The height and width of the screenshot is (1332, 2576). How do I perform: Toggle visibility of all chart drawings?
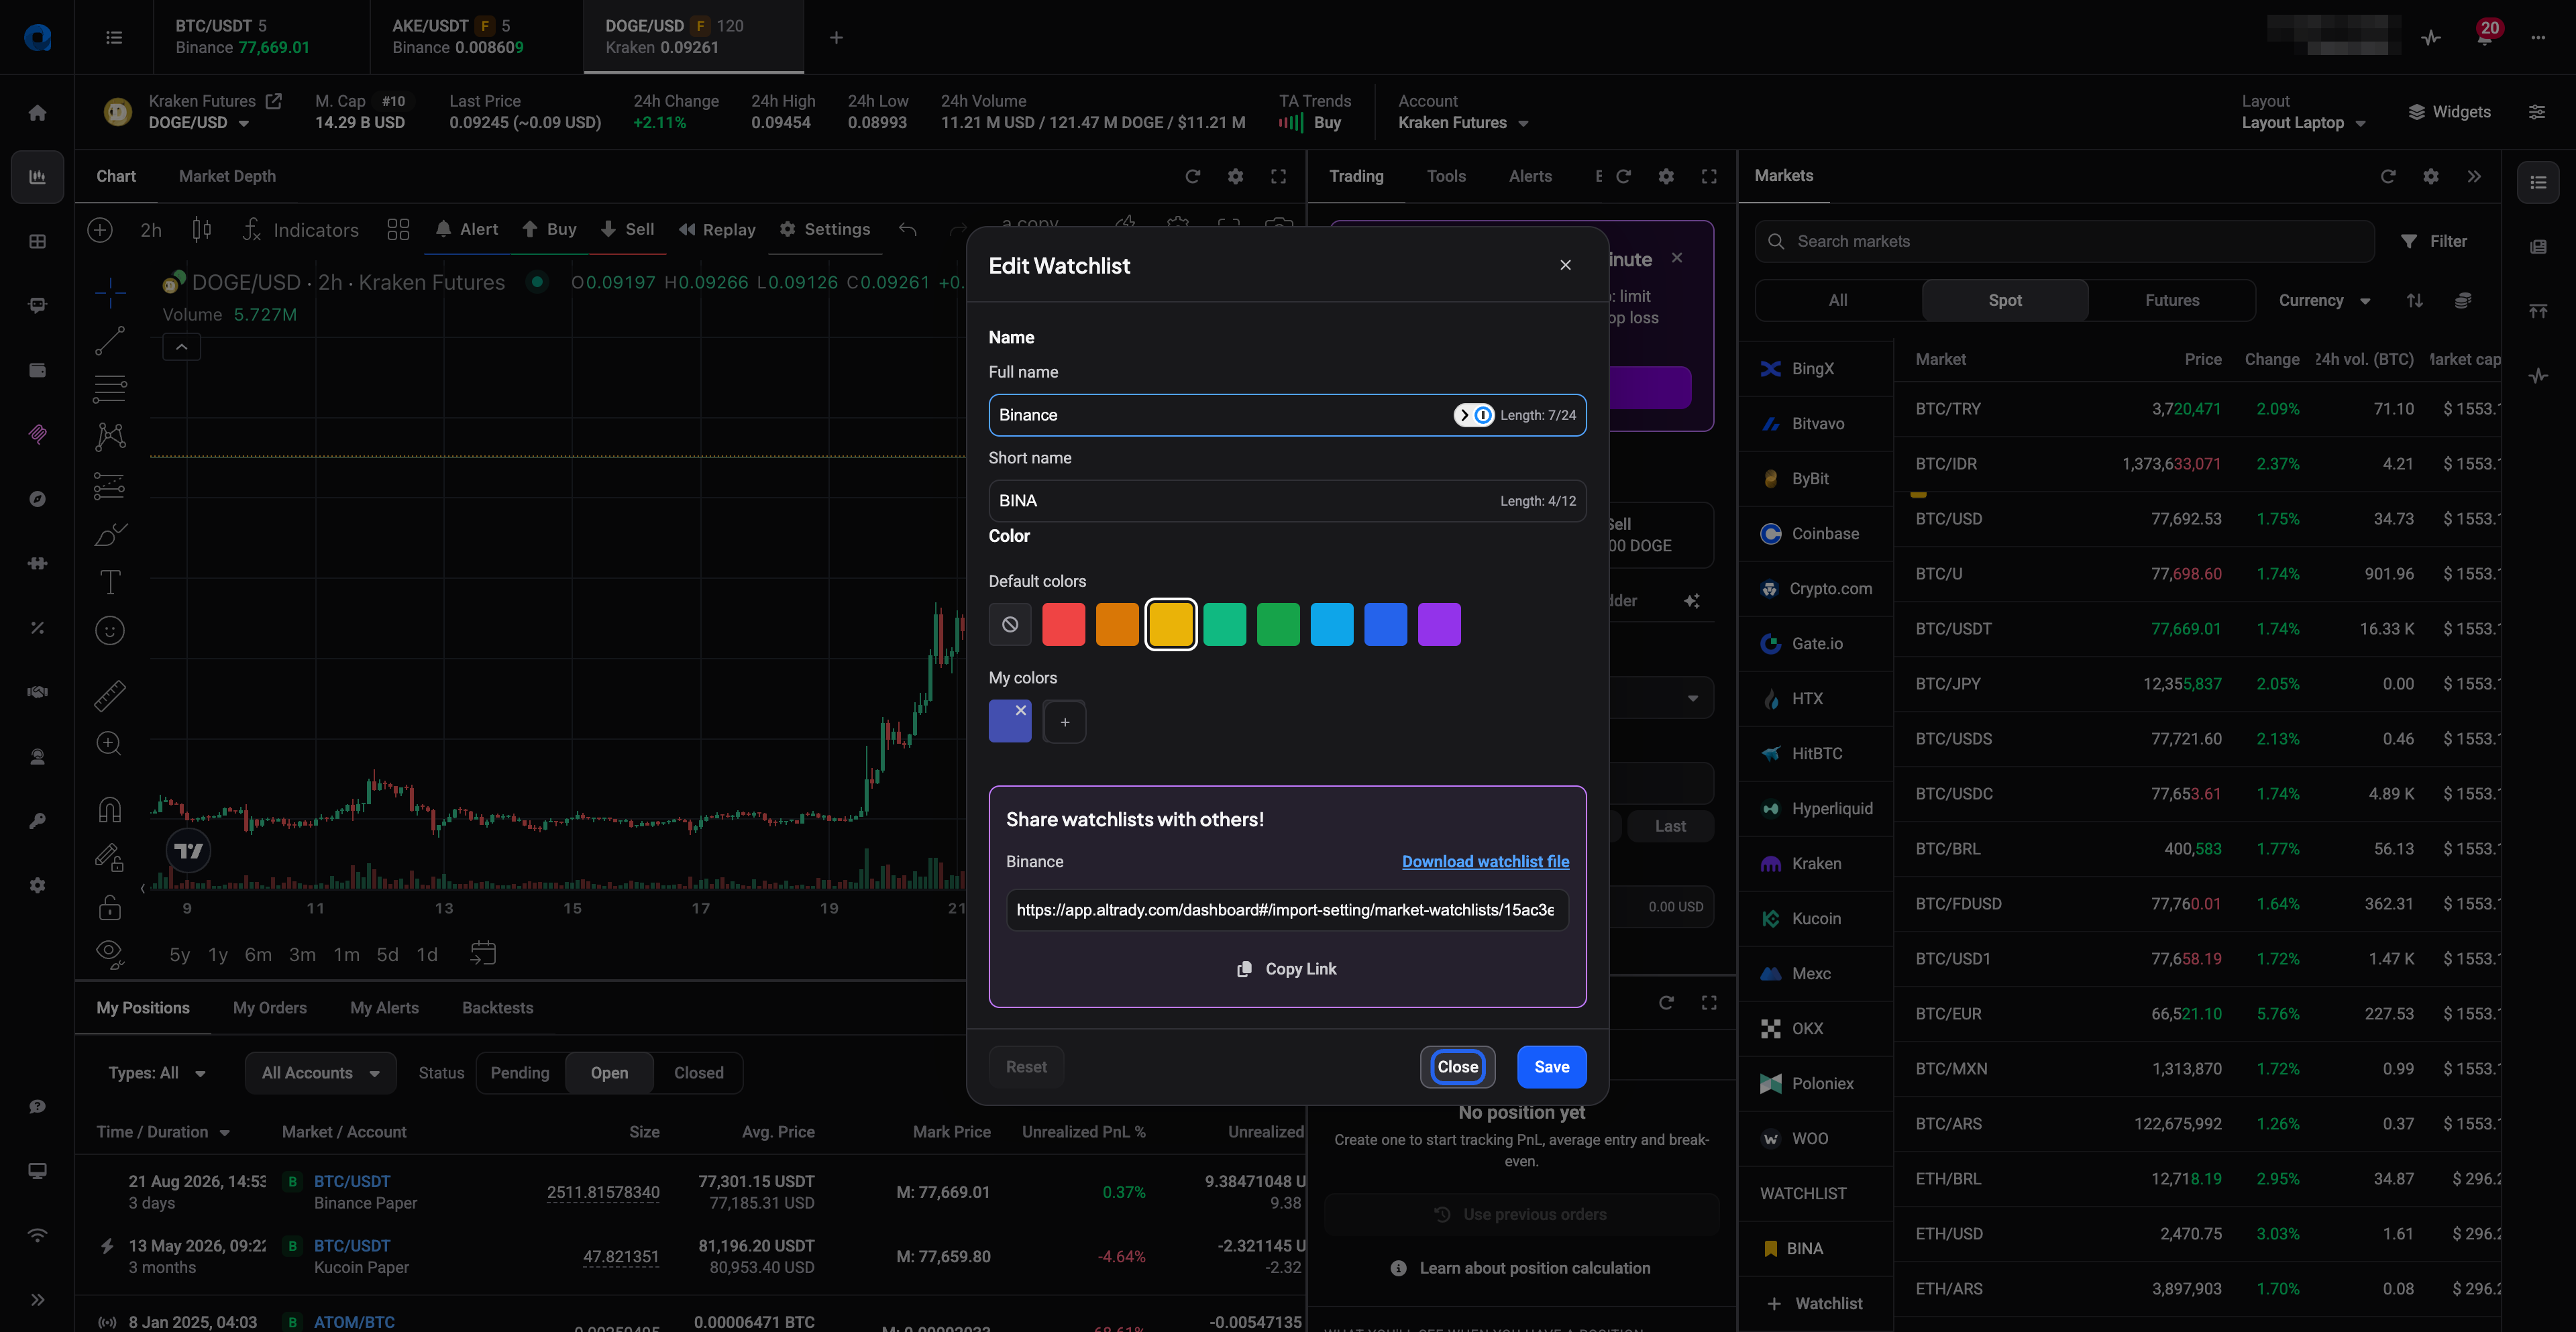tap(110, 953)
